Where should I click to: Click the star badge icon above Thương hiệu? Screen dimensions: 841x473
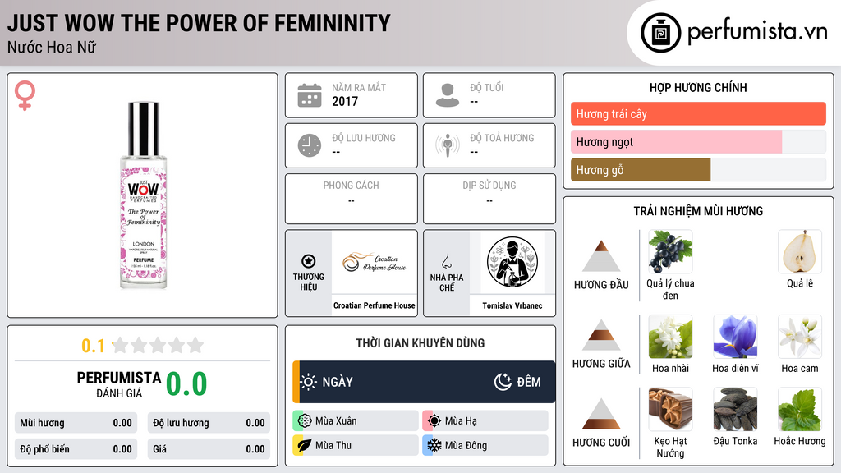(309, 261)
